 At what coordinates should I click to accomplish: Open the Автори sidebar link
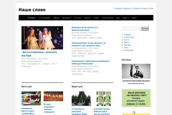[x=127, y=45]
